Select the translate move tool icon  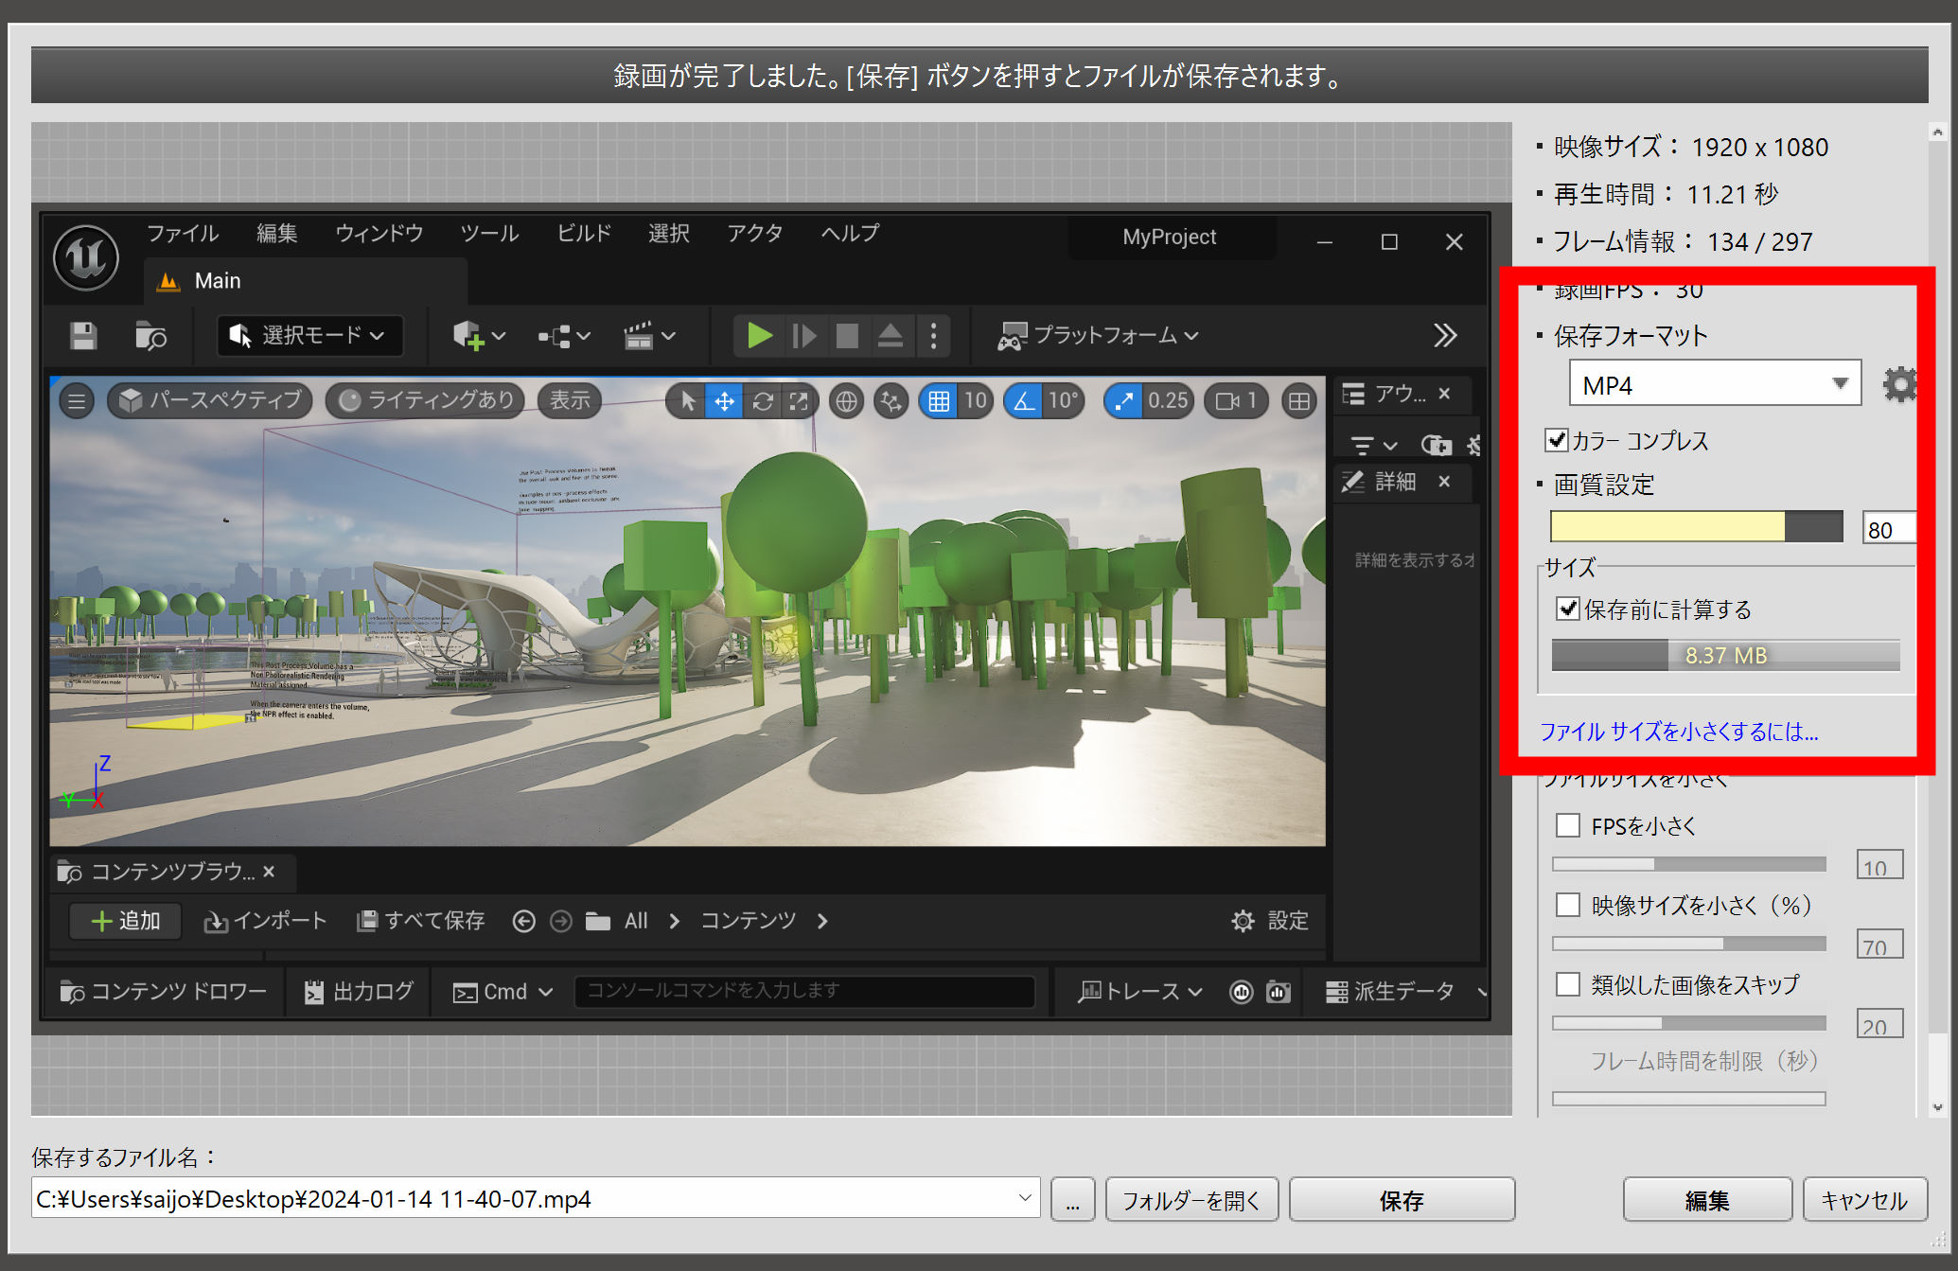724,401
